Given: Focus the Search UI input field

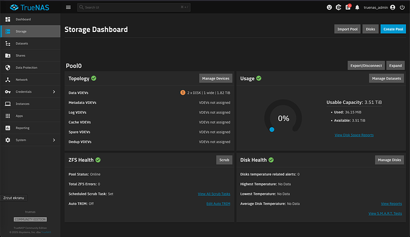Looking at the screenshot, I should (134, 7).
